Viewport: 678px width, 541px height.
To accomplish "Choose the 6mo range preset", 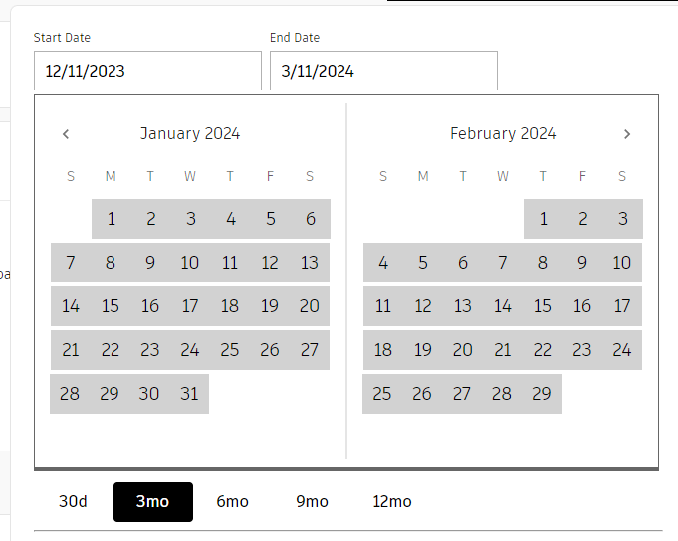I will point(232,501).
